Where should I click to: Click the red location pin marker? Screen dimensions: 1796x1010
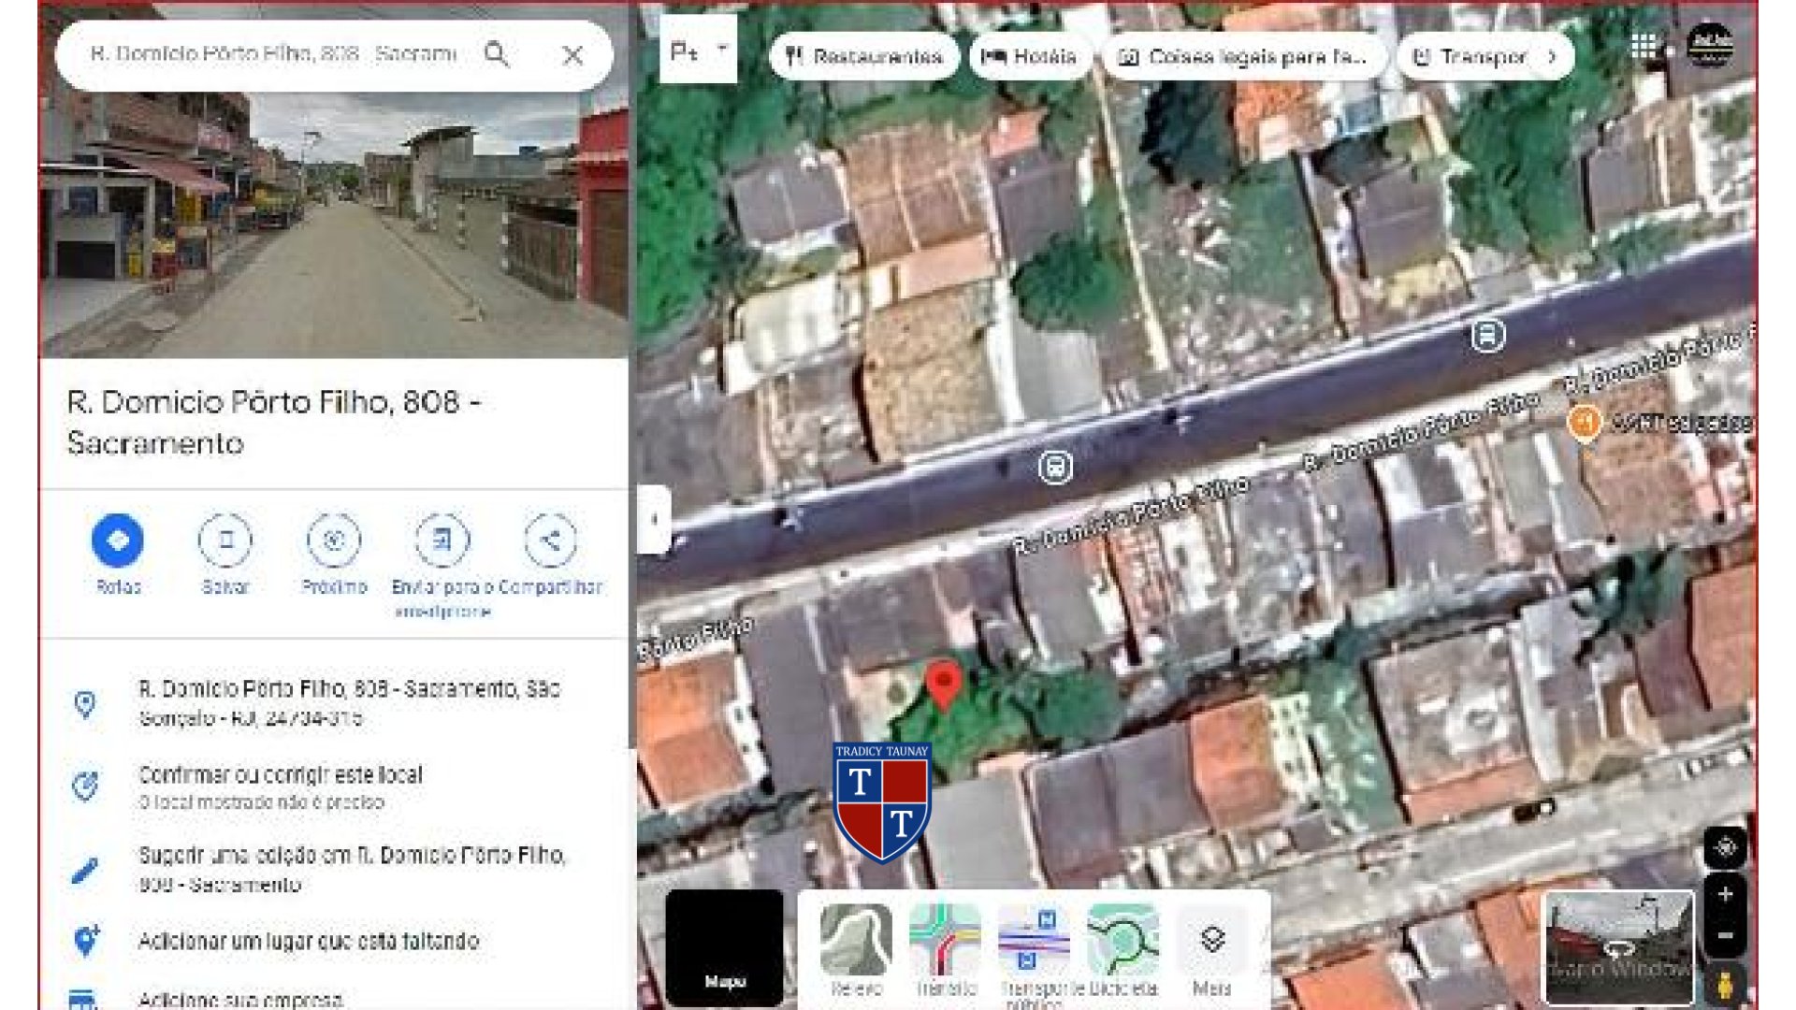944,685
